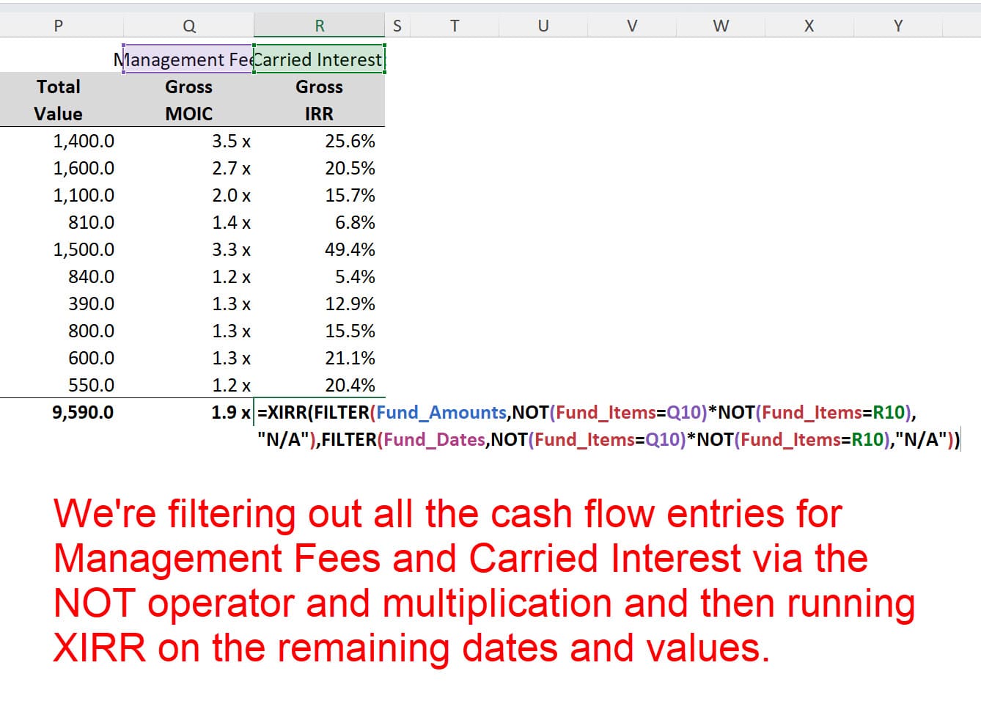Select the Gross IRR header cell
The height and width of the screenshot is (701, 981).
pyautogui.click(x=318, y=100)
